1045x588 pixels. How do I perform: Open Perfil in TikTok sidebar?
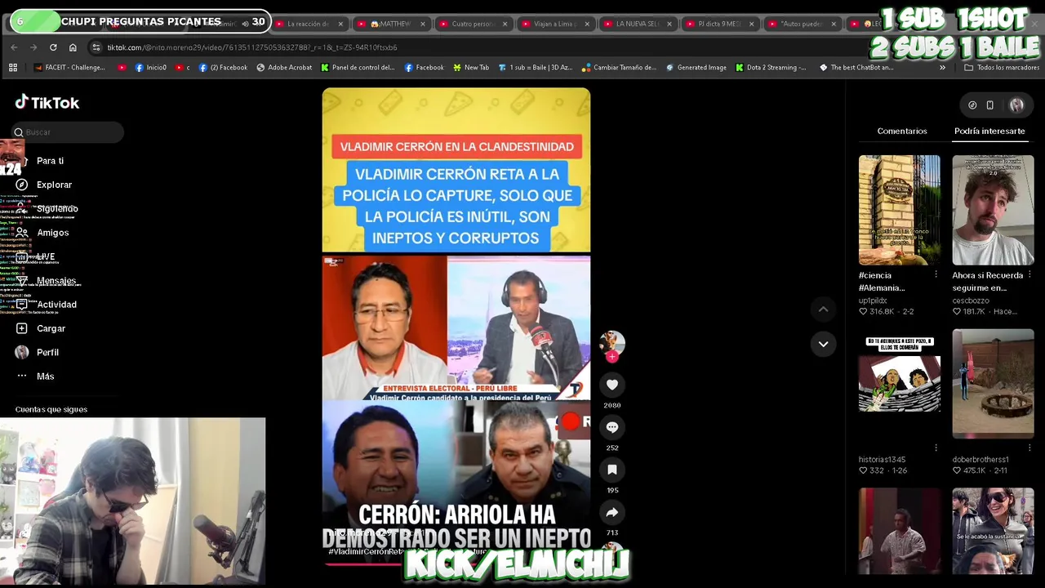coord(47,352)
